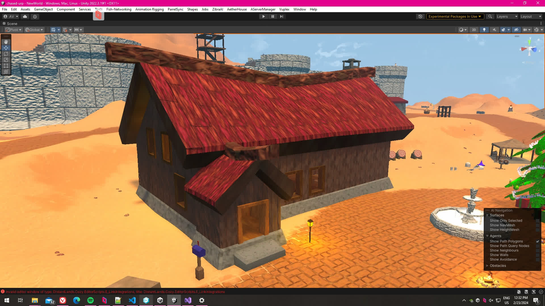545x306 pixels.
Task: Toggle scene lighting lightbulb icon
Action: coord(484,30)
